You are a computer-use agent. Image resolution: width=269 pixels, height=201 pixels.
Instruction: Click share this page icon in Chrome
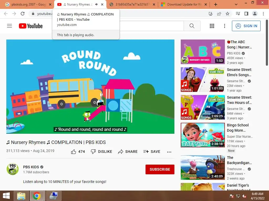pyautogui.click(x=219, y=14)
